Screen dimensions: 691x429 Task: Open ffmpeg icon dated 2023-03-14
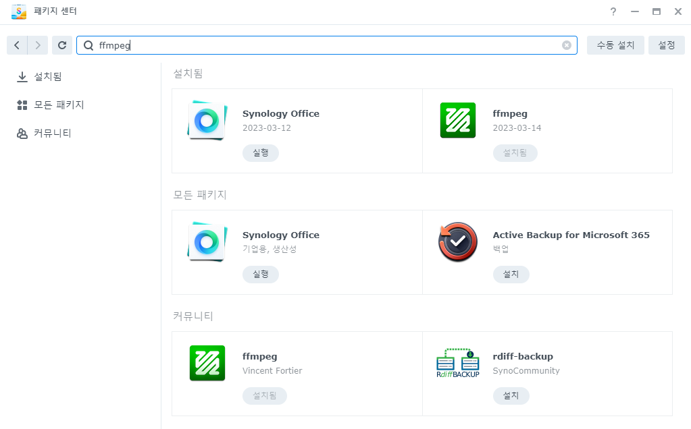click(x=457, y=120)
